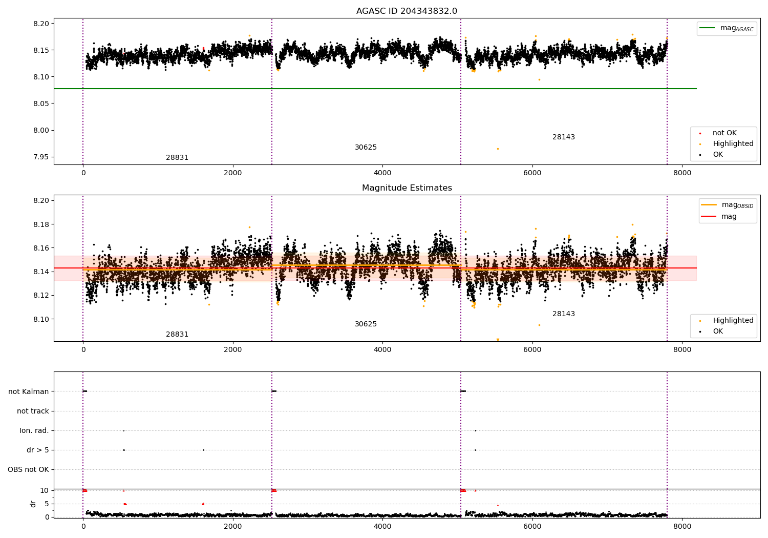Click the 5 tick label on dr axis
The width and height of the screenshot is (768, 538).
tap(47, 504)
